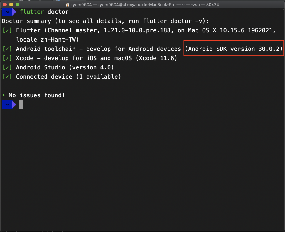Click the green checkmark beside Flutter channel line

[x=7, y=30]
